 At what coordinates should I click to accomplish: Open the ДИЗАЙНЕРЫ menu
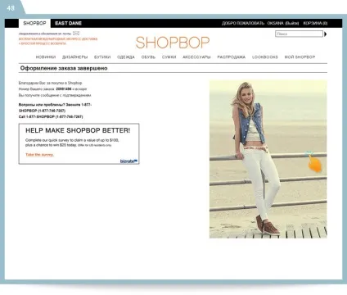click(x=75, y=57)
